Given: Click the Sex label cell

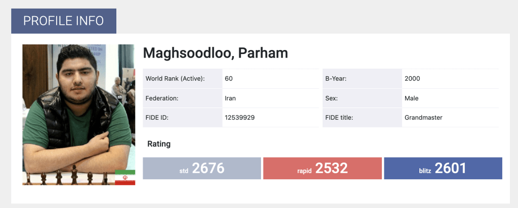Looking at the screenshot, I should pyautogui.click(x=331, y=98).
